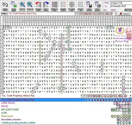Click the Print screen printer icon
This screenshot has height=125, width=132.
pos(98,5)
